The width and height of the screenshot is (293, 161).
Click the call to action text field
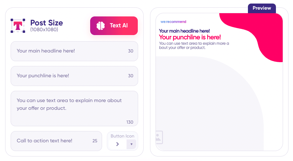[56, 141]
